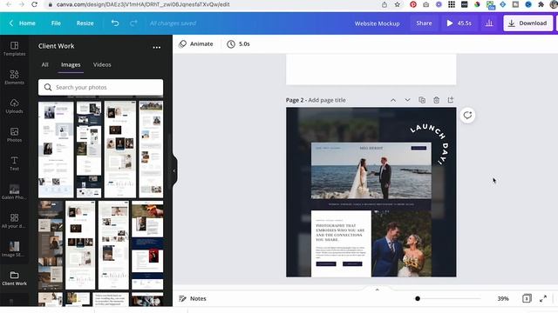This screenshot has height=313, width=558.
Task: Select the couple in blue suit photo
Action: click(x=401, y=243)
